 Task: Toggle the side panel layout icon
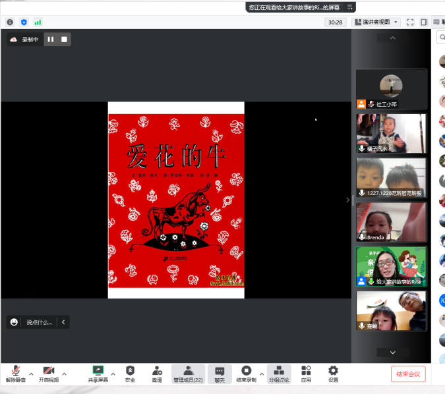[x=424, y=22]
